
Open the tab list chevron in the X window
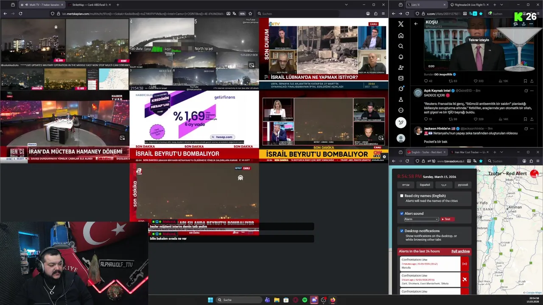(501, 5)
